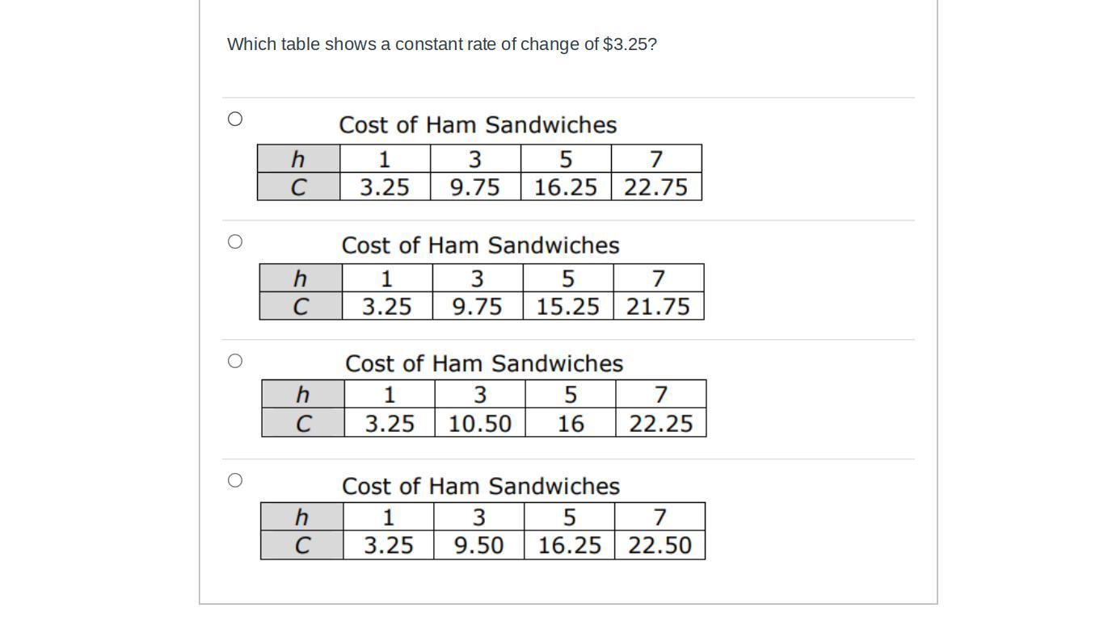Pick the radio button for the 10.50 table
Viewport: 1104px width, 620px height.
point(235,361)
